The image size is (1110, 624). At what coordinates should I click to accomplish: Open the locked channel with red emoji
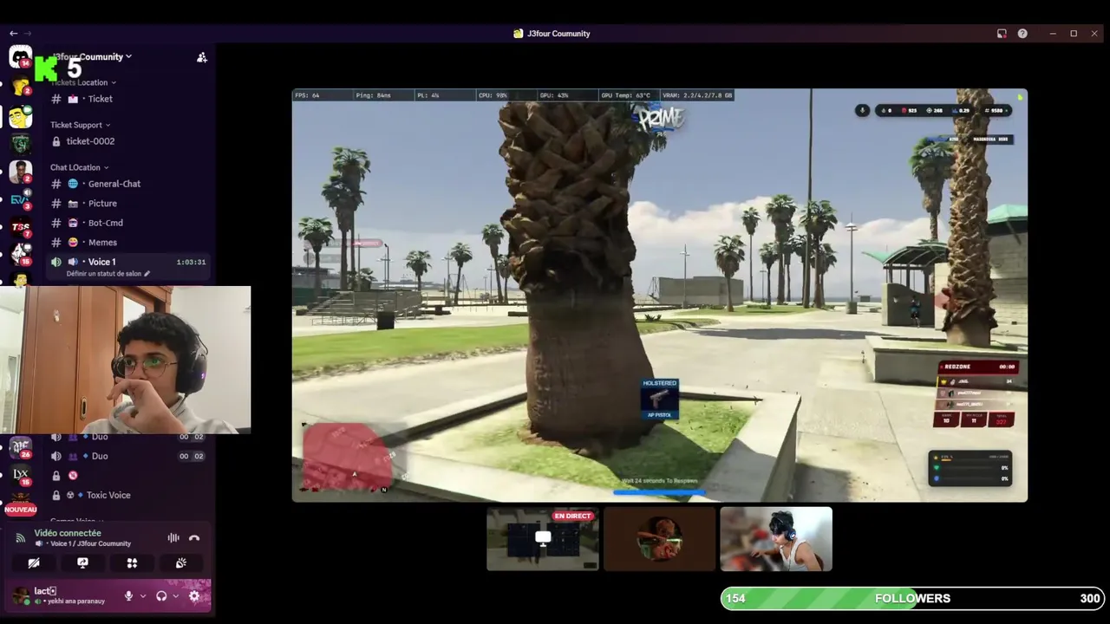pos(128,476)
